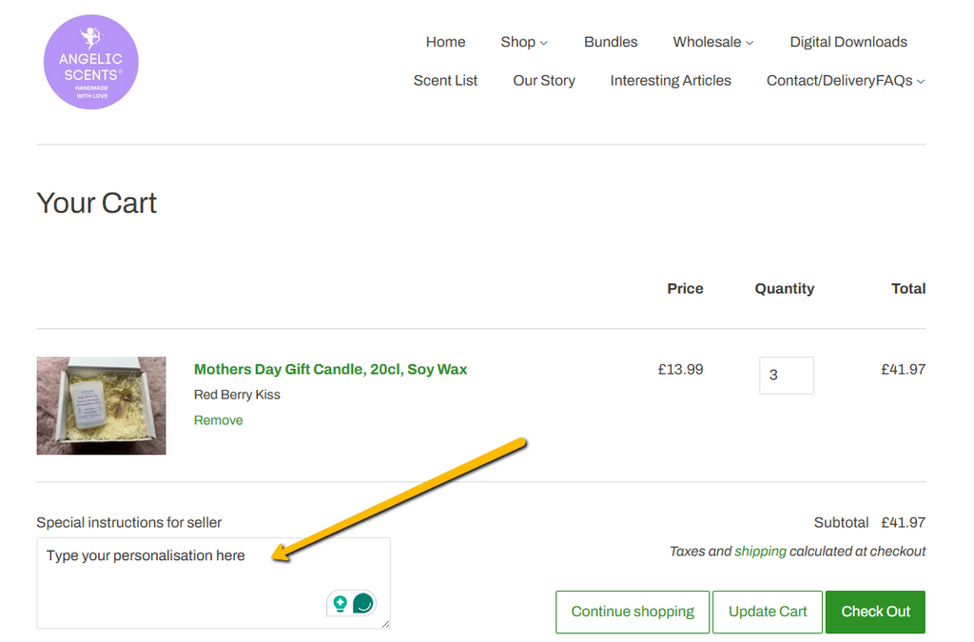Screen dimensions: 974x642
Task: Open Mothers Day Gift Candle product link
Action: click(x=330, y=369)
